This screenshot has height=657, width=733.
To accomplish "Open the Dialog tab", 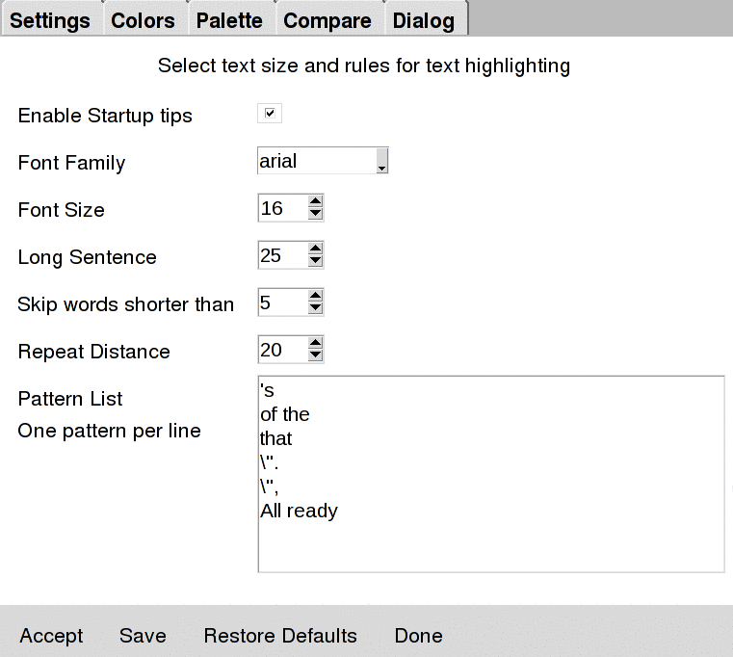I will tap(424, 20).
